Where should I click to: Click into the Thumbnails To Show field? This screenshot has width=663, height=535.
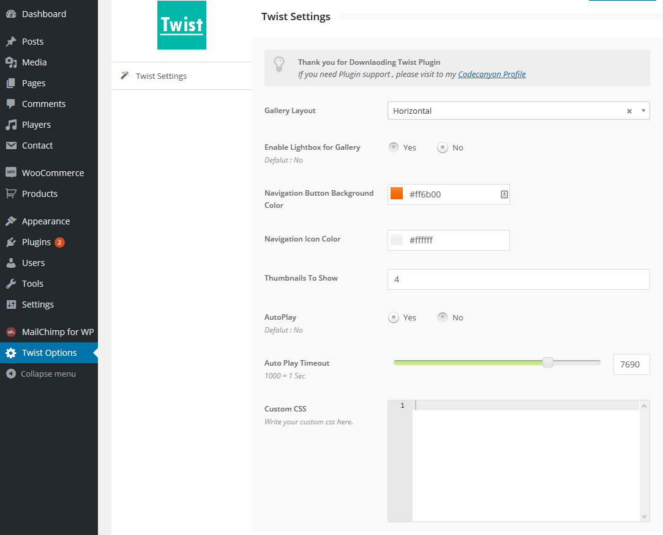click(519, 279)
